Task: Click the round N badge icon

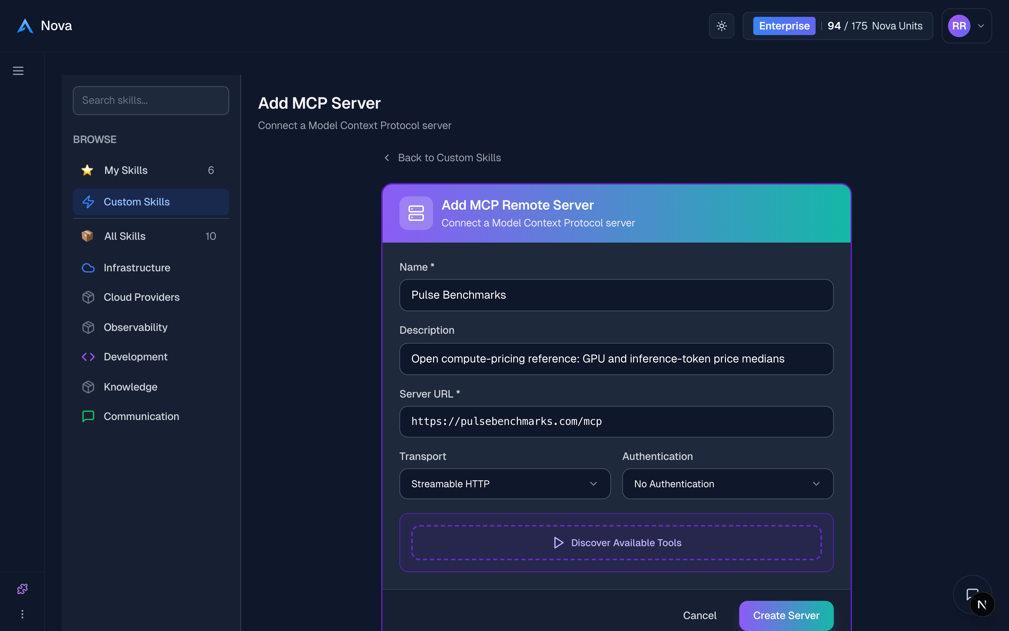Action: (x=982, y=604)
